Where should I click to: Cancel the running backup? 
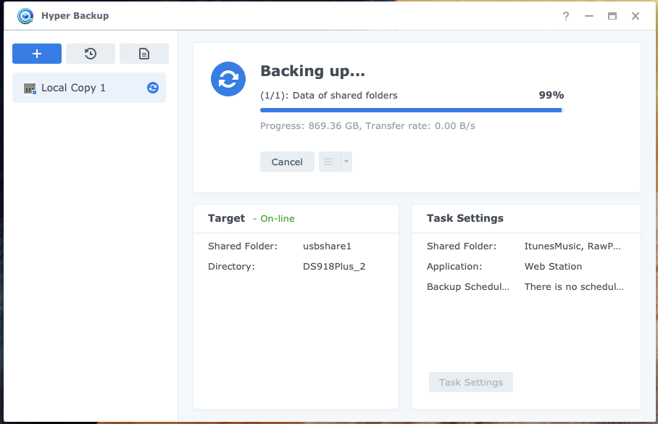[x=287, y=161]
